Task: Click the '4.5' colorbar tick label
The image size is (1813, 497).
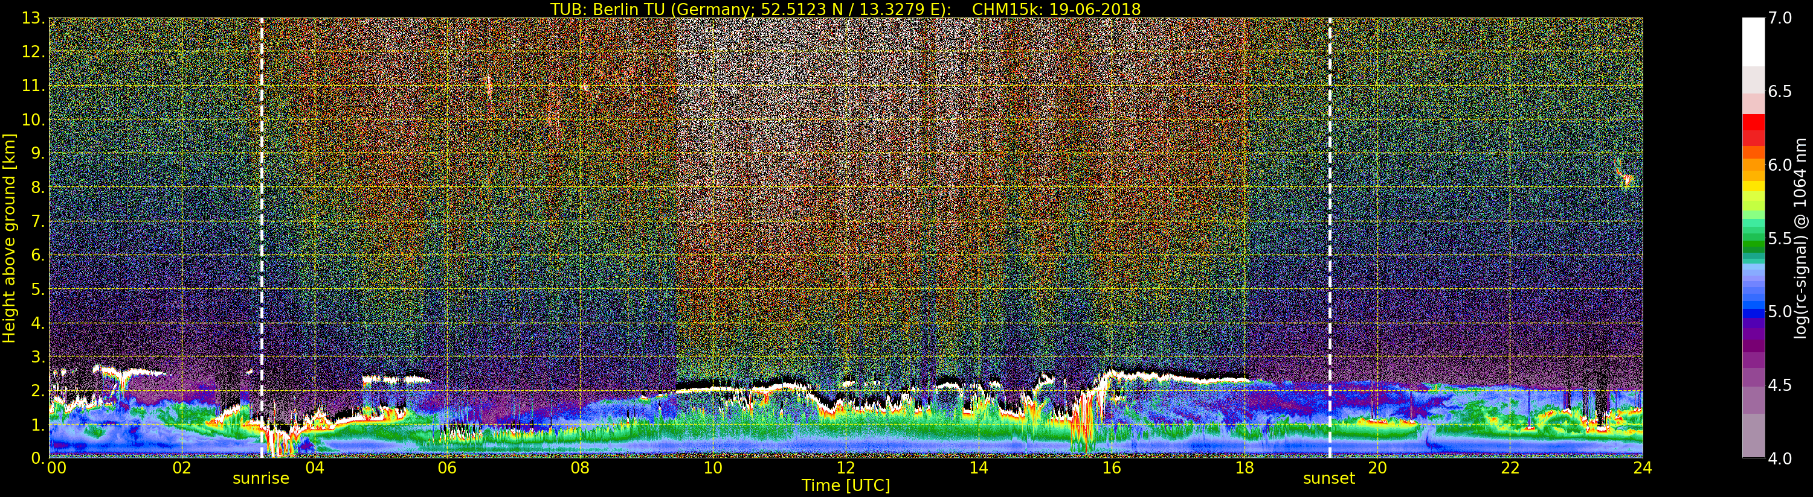Action: click(1780, 385)
